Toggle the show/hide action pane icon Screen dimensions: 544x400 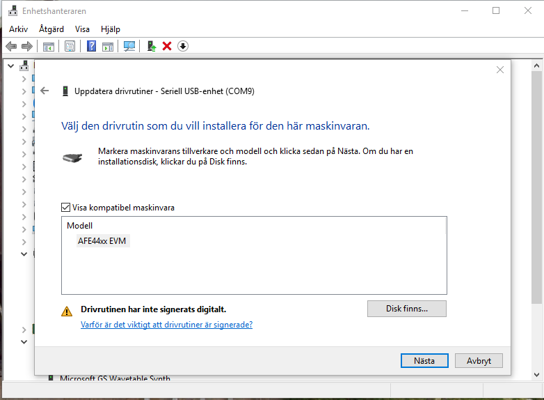108,46
